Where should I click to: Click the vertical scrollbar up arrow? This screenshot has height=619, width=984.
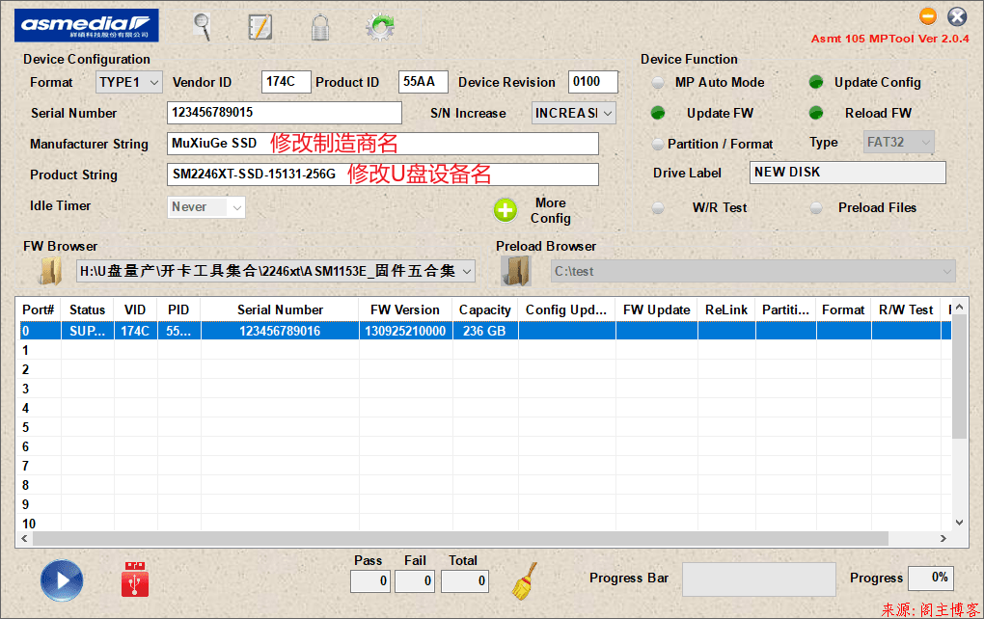pos(959,307)
